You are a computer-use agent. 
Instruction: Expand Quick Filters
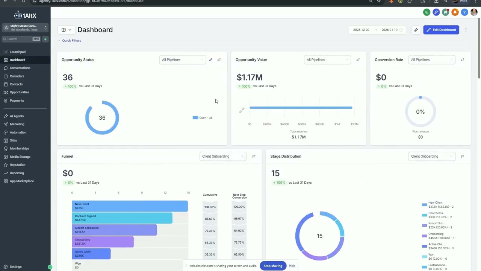[70, 41]
